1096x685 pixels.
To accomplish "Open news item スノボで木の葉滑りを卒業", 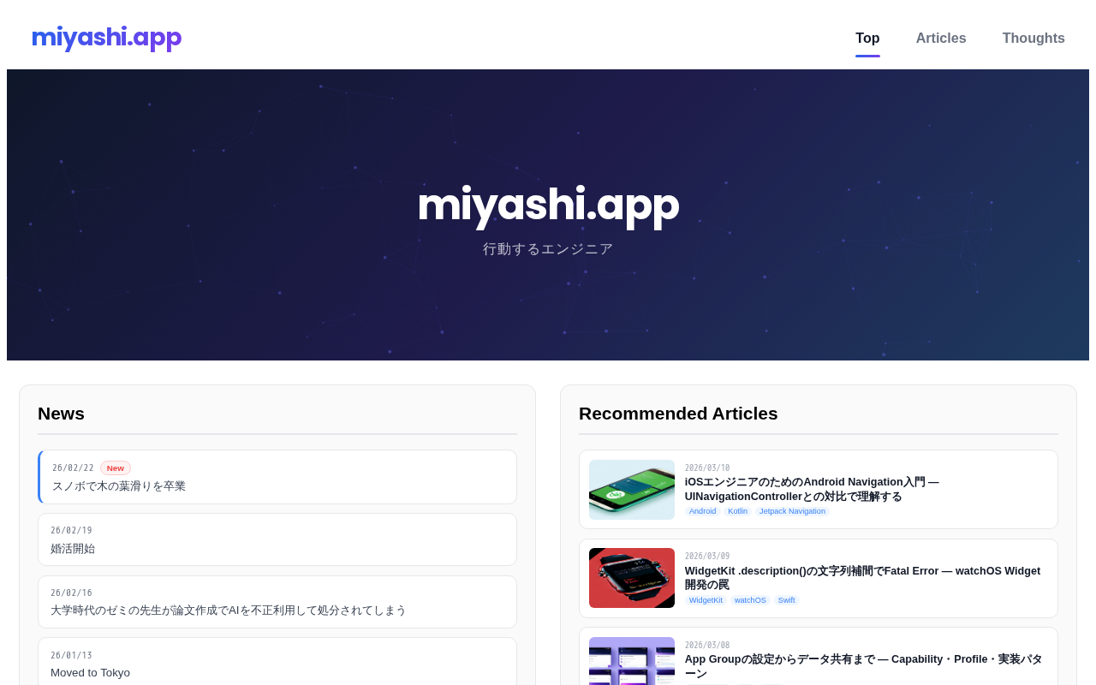I will click(277, 477).
